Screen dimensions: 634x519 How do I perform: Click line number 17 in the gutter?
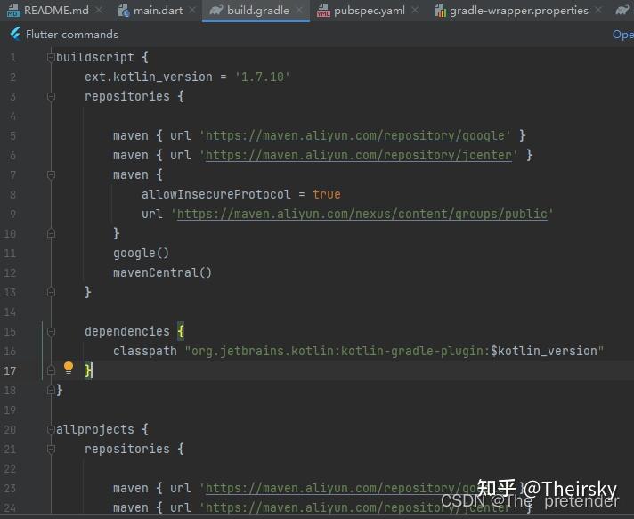point(10,370)
